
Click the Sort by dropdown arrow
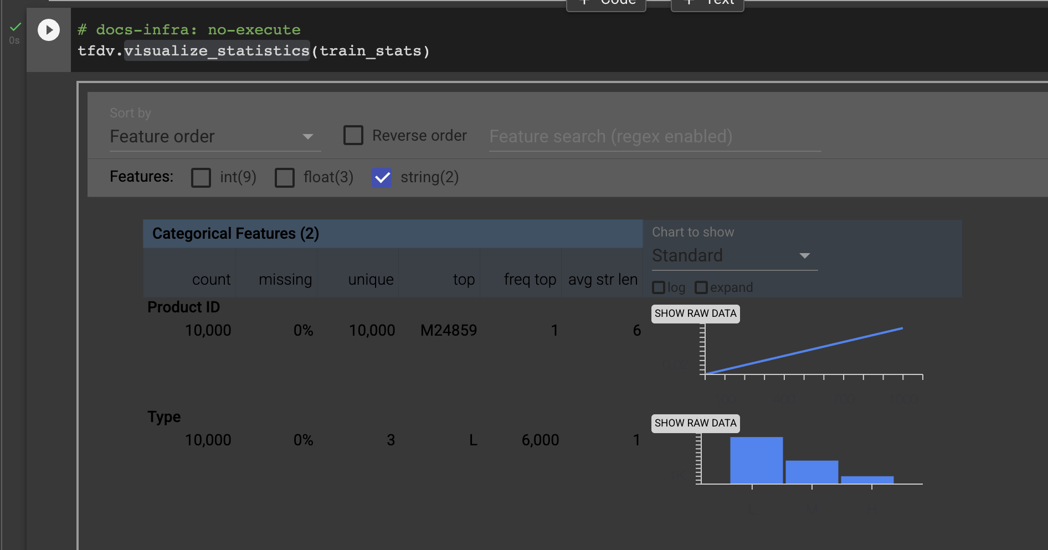[x=308, y=136]
